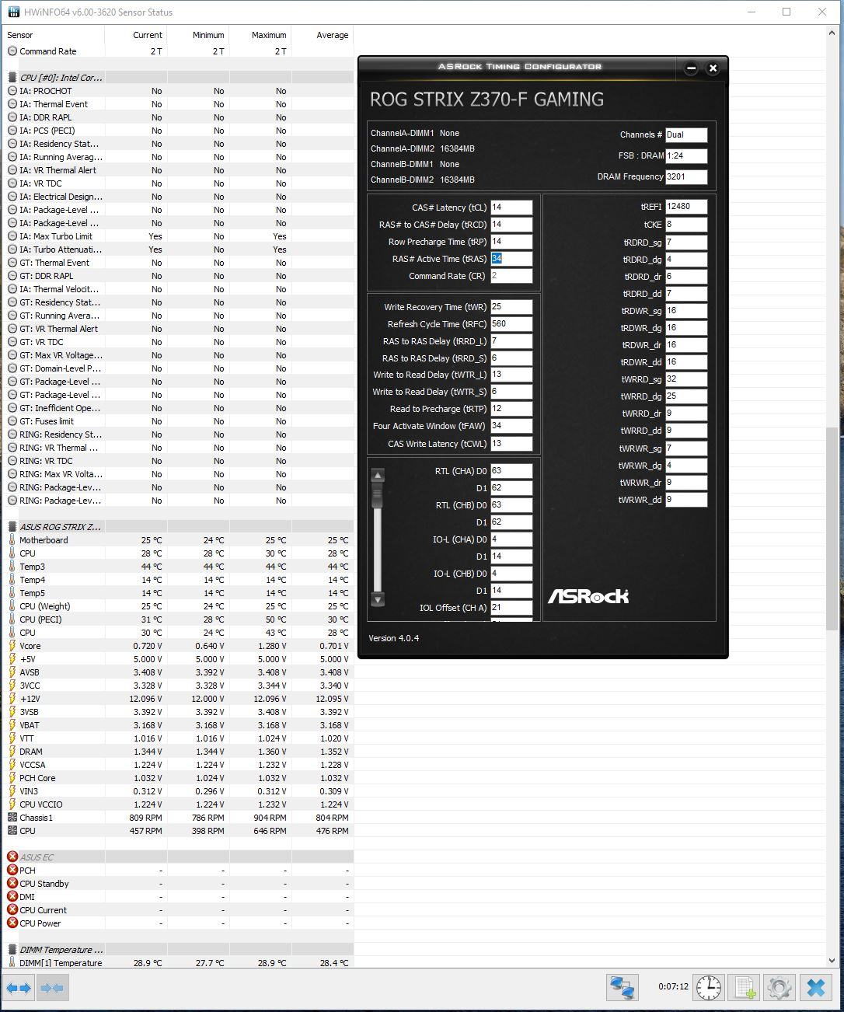Select the +12V voltage row

178,699
